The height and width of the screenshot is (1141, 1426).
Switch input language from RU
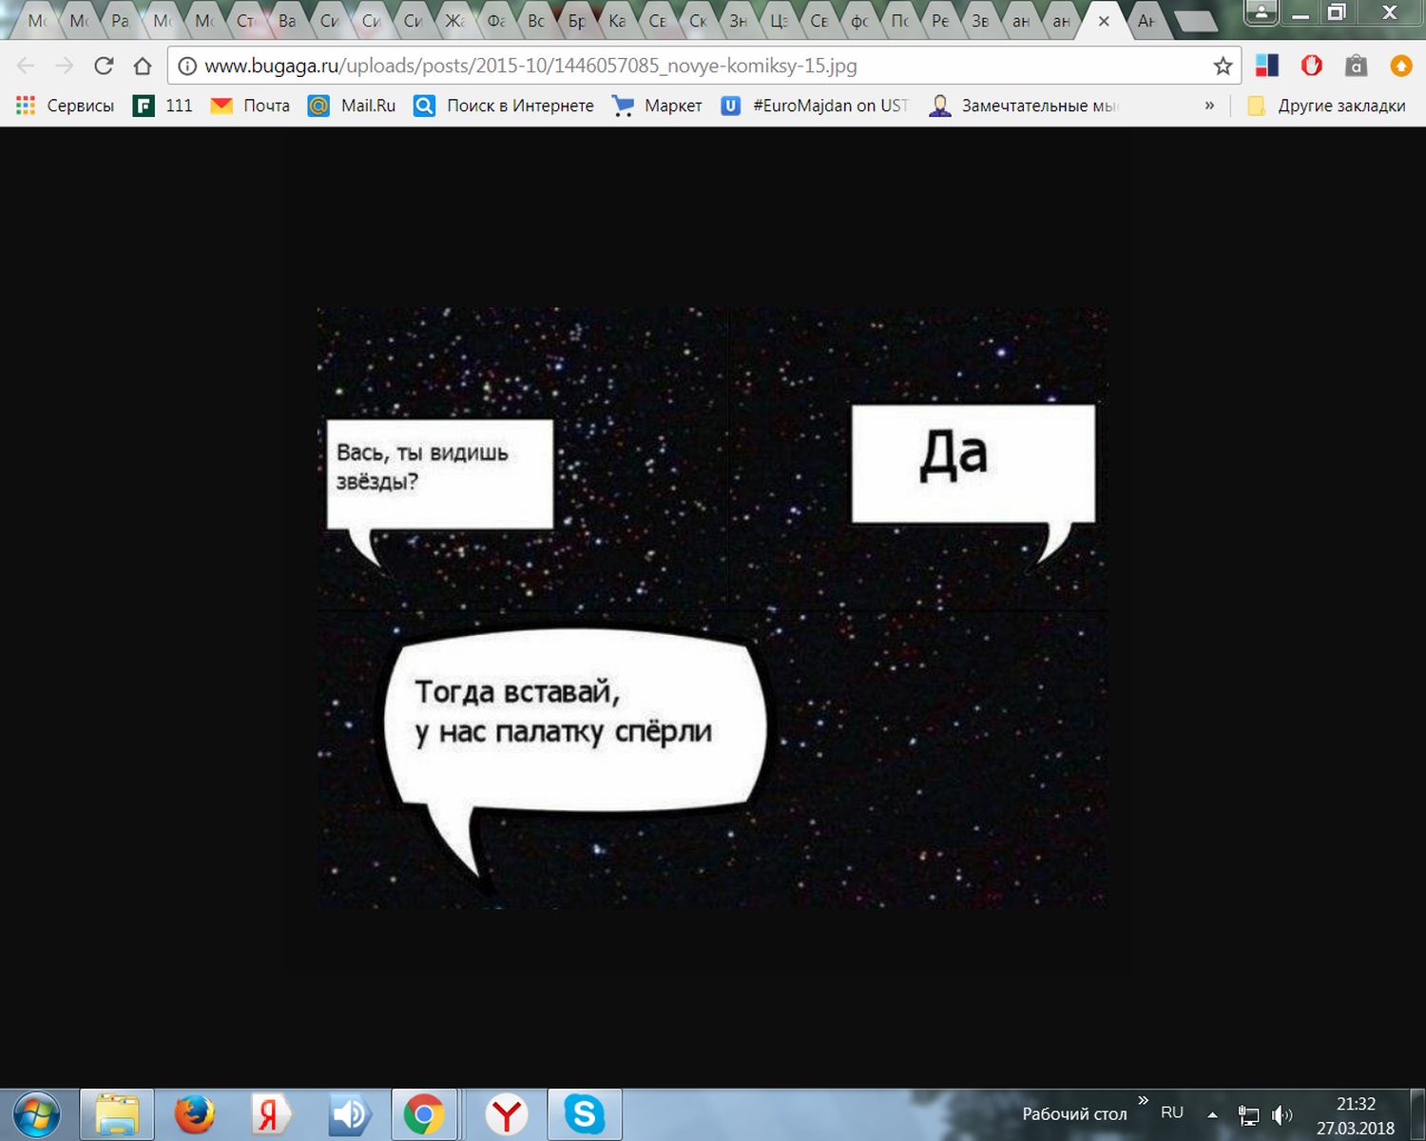click(x=1172, y=1112)
